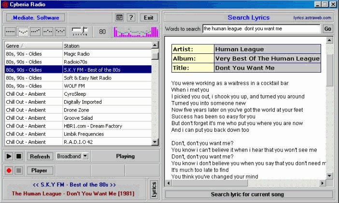Select Drone Zone station

point(78,110)
